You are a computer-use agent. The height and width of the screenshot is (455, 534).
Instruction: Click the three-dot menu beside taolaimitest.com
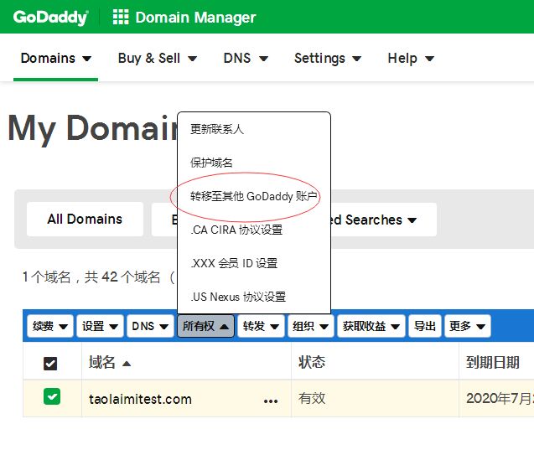[x=271, y=401]
